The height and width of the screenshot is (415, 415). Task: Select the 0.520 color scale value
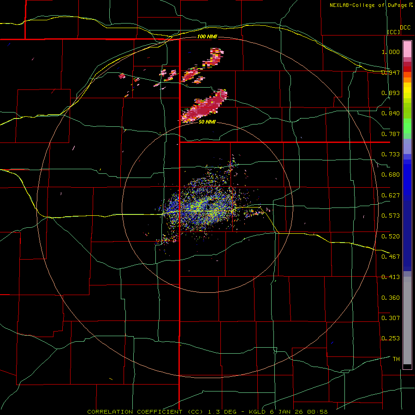[x=391, y=237]
